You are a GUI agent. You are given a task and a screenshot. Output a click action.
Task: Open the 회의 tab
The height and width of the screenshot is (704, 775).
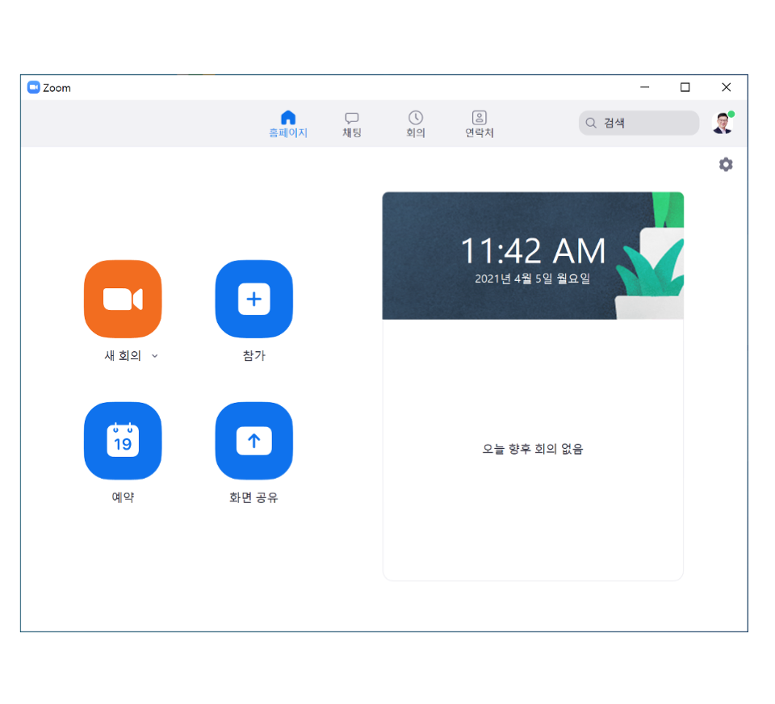416,124
